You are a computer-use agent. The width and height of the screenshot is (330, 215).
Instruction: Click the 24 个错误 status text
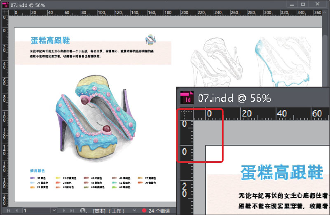coord(159,210)
